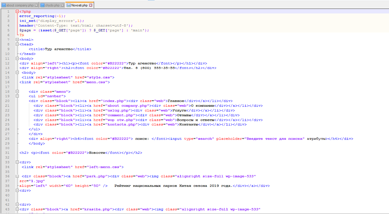
Task: Click the height="50" attribute on line 38
Action: click(x=88, y=186)
